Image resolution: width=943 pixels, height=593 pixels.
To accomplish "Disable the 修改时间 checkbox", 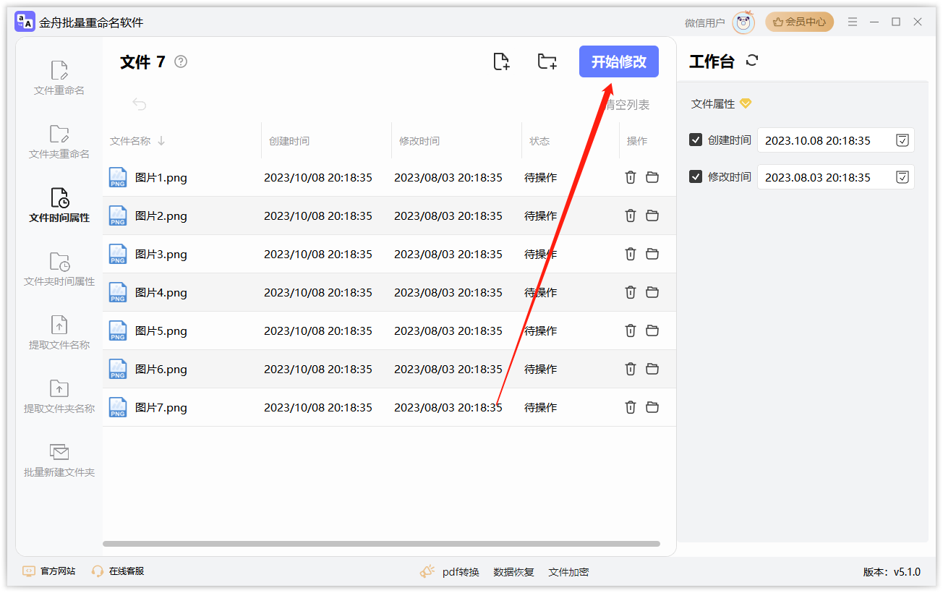I will (x=696, y=176).
